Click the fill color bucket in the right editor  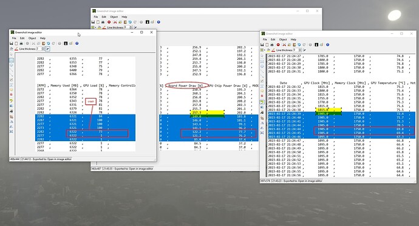pos(268,50)
